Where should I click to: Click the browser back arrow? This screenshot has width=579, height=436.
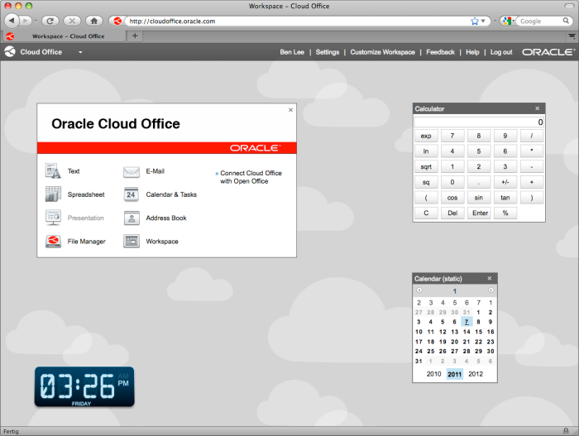click(x=12, y=21)
